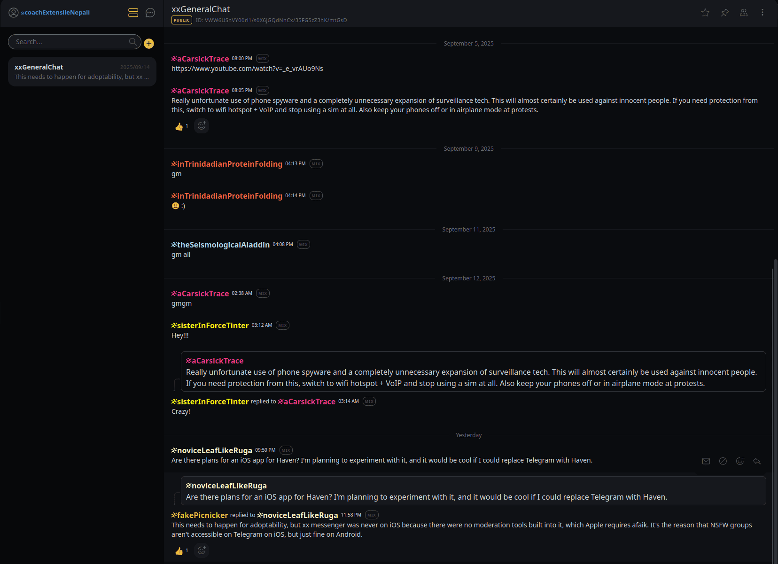Toggle favorite star for xxGeneralChat

705,13
